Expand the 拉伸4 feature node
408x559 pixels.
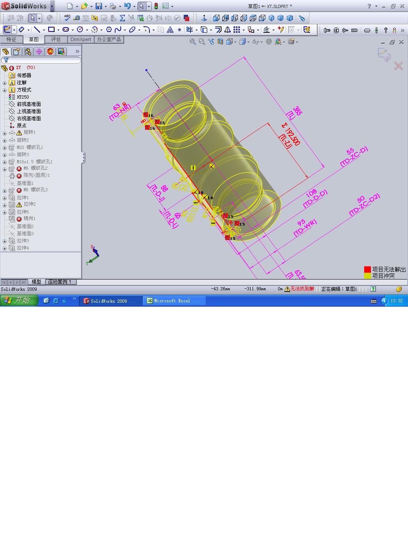pos(5,248)
